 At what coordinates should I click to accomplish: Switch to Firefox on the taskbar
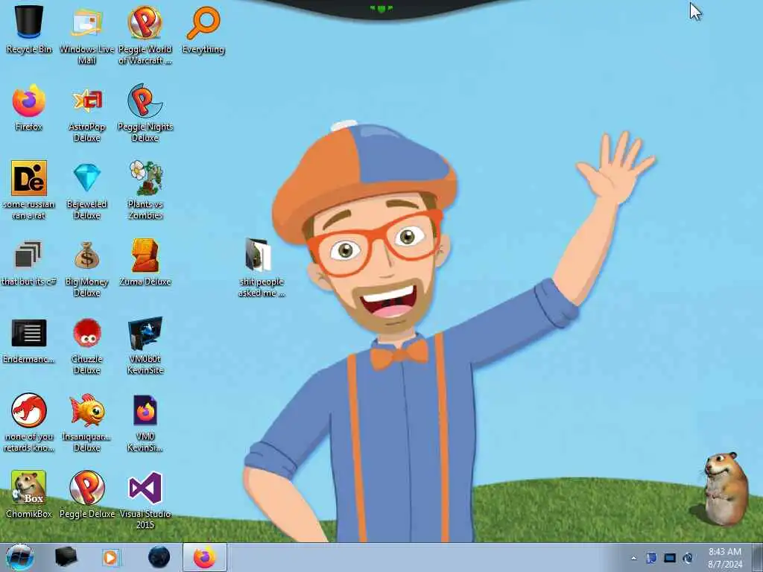point(204,557)
